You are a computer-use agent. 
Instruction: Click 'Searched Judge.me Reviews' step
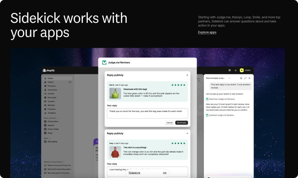(x=220, y=99)
